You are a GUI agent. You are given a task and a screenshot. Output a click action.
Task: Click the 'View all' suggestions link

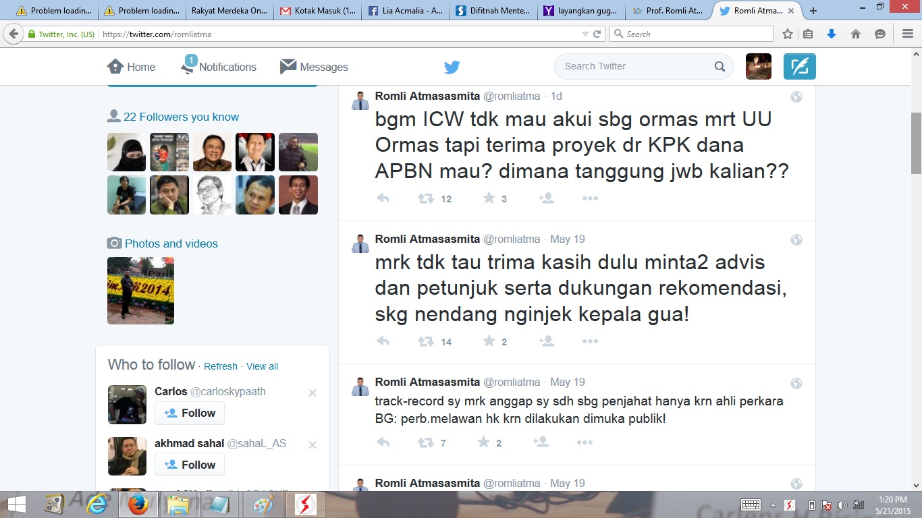(262, 366)
